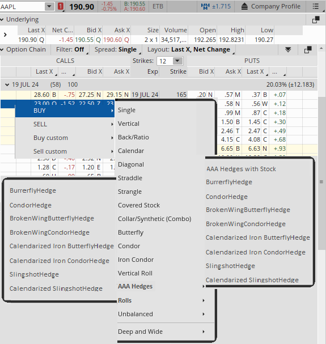Collapse the 19 JUL 24 expiration row

[x=7, y=84]
